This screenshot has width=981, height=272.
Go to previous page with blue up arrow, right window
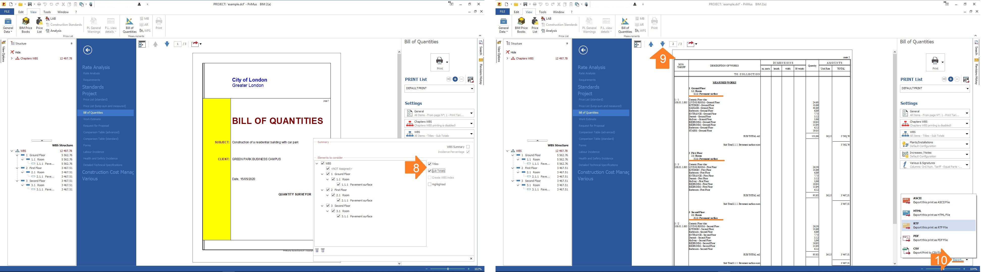(651, 44)
